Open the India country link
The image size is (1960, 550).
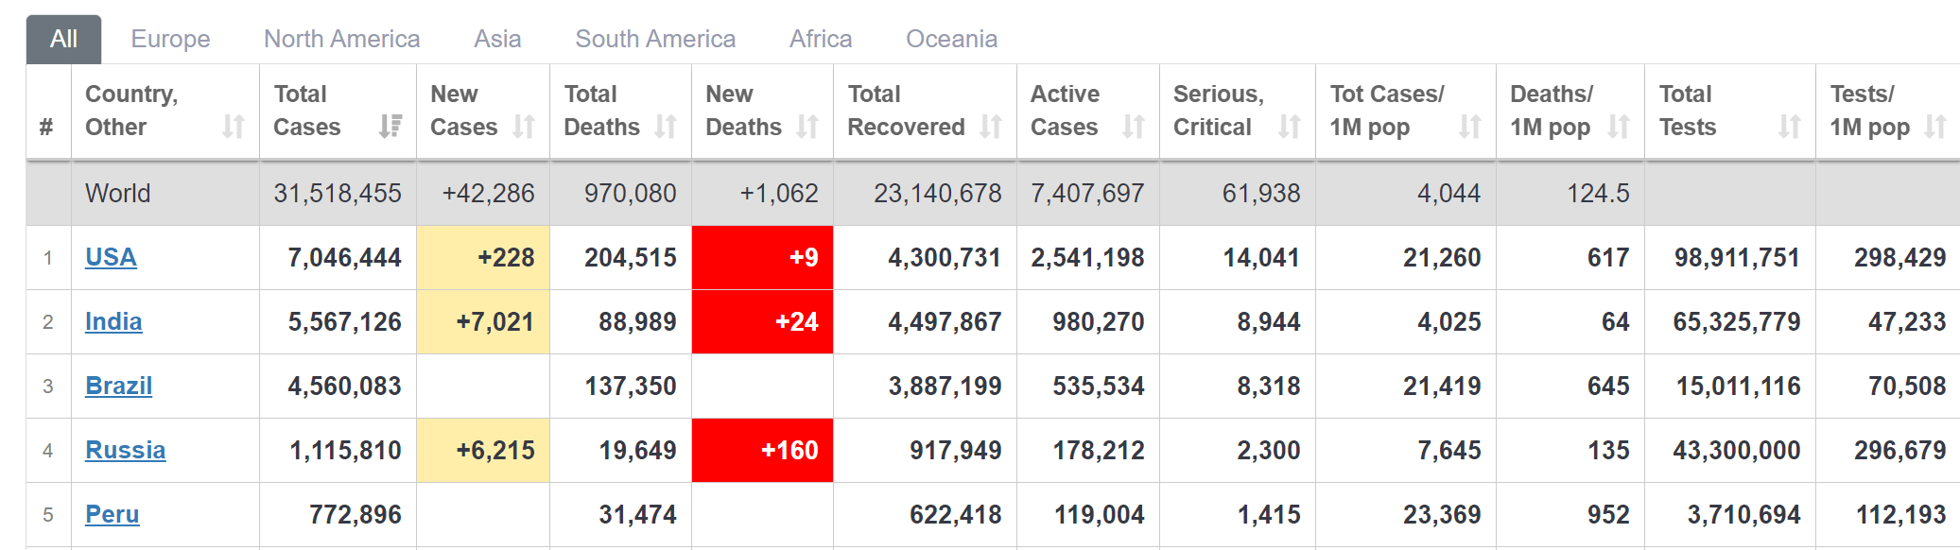[x=113, y=321]
